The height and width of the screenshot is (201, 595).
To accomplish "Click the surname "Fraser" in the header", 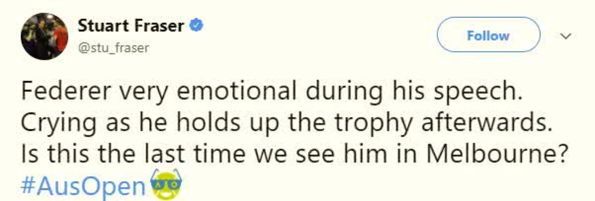I will pos(162,26).
